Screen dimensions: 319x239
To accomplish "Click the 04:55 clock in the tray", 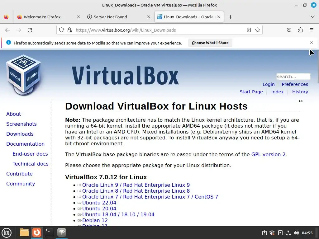I will (x=307, y=233).
